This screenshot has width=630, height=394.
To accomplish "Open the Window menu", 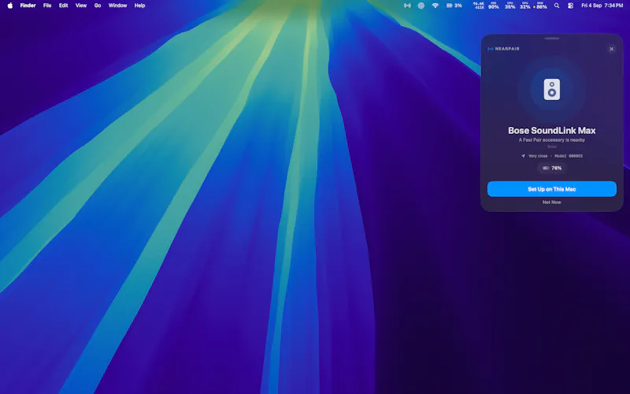I will (117, 6).
